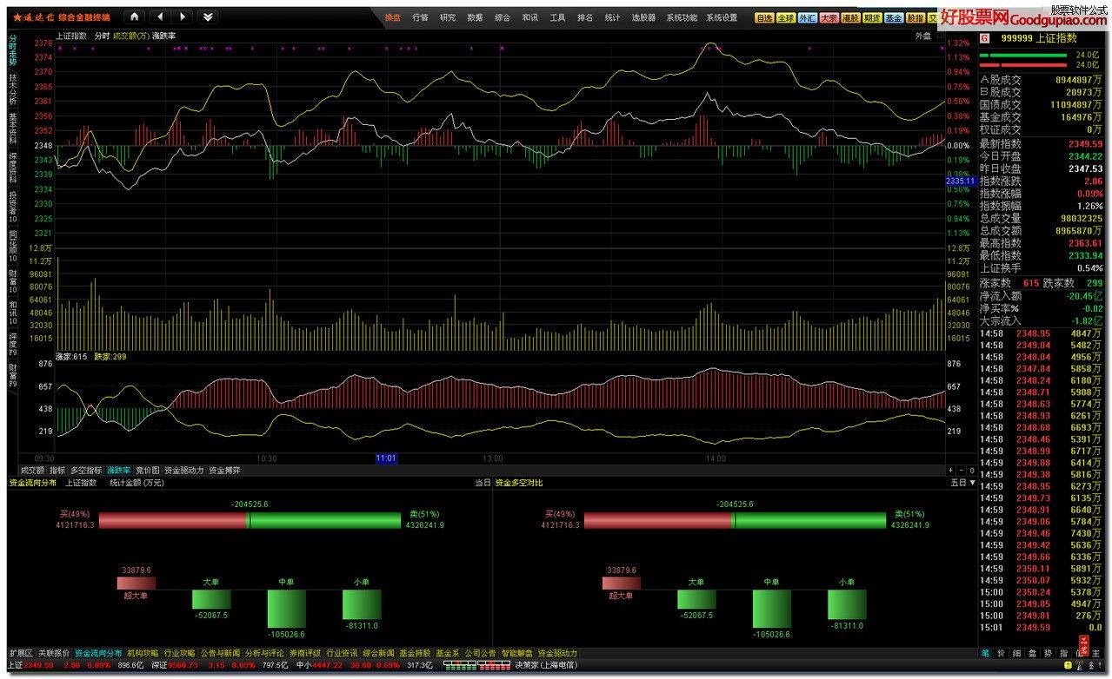The image size is (1112, 679).
Task: Select the 盘 tab in right panel footer
Action: (1032, 653)
